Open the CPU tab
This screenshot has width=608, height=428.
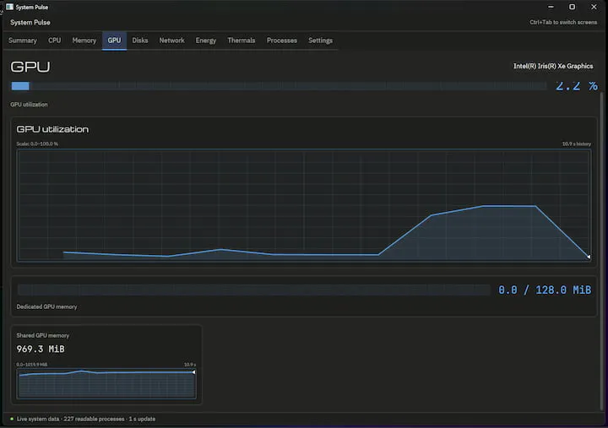(x=54, y=41)
